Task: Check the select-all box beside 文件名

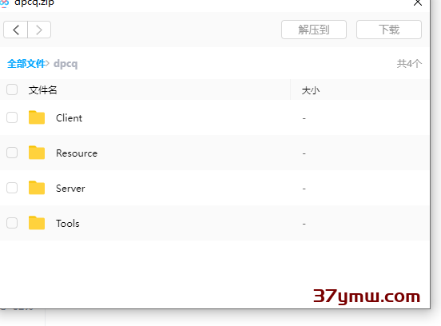Action: pos(12,89)
